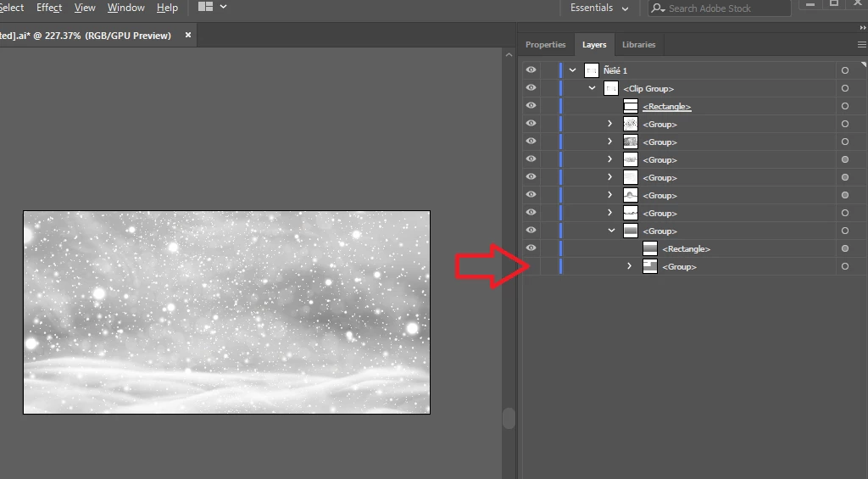
Task: Click the target circle of the Clip Group row
Action: pyautogui.click(x=845, y=88)
